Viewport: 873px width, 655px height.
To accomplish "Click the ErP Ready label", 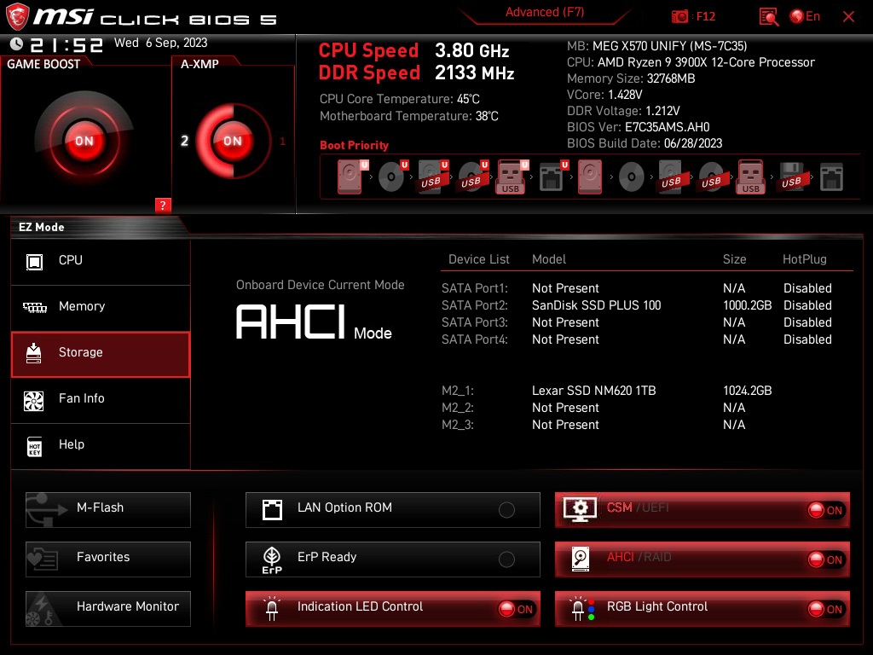I will click(x=327, y=557).
